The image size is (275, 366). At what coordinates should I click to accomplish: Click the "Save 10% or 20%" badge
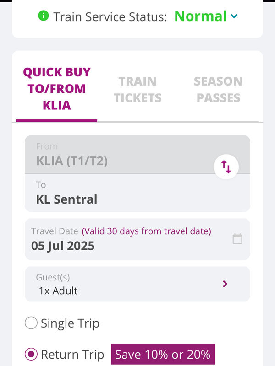[163, 354]
